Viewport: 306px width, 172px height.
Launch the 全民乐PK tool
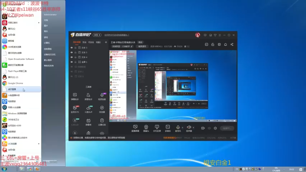[x=75, y=109]
